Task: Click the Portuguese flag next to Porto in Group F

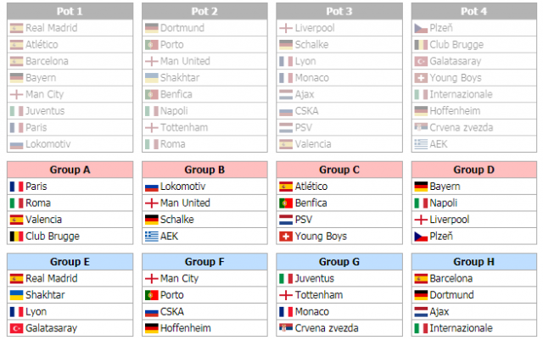Action: [151, 295]
